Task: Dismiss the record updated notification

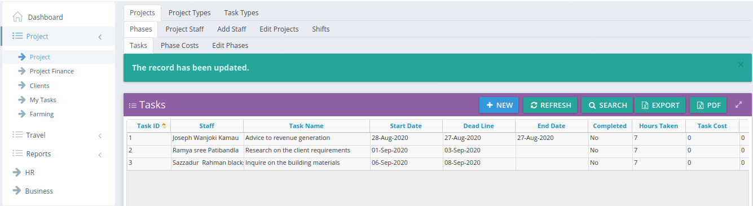Action: [x=741, y=65]
